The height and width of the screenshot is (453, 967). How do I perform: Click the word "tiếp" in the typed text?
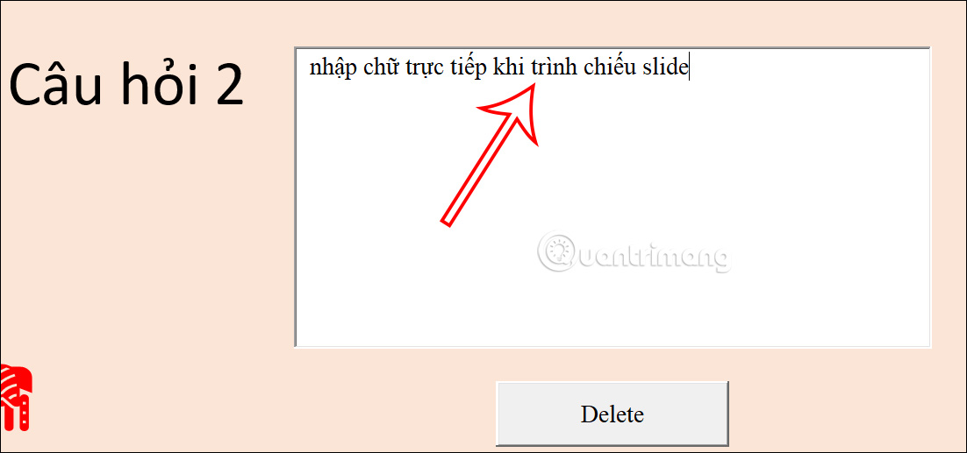click(471, 67)
